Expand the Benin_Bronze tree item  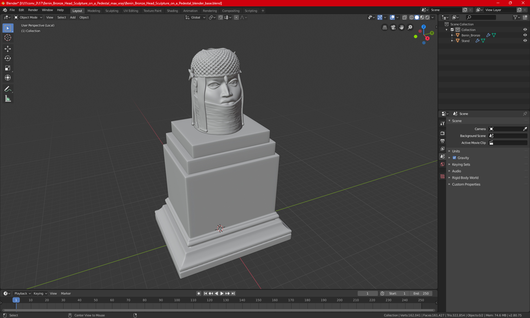452,35
